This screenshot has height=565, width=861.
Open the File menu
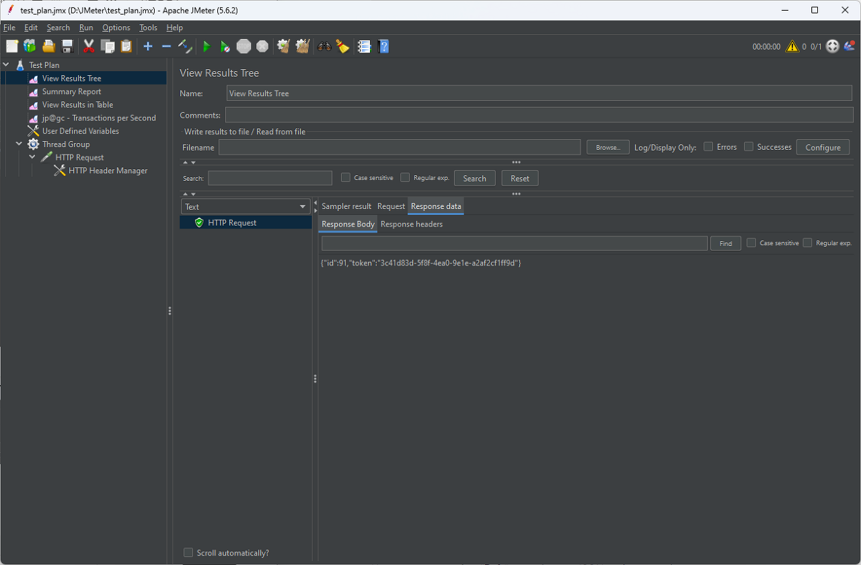pyautogui.click(x=9, y=28)
